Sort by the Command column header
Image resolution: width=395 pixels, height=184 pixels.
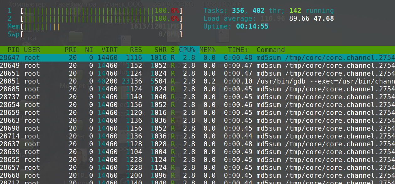tap(271, 50)
